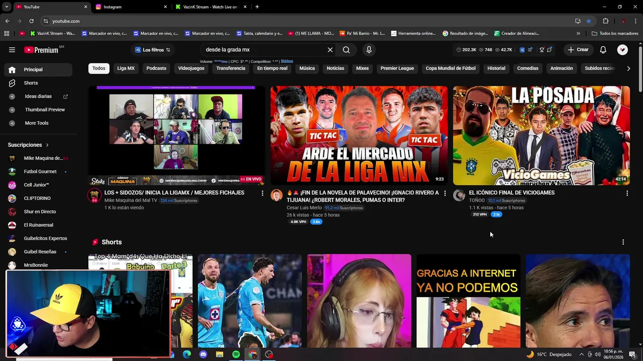643x361 pixels.
Task: Open Cesar Luis Merlo channel avatar
Action: pos(276,195)
